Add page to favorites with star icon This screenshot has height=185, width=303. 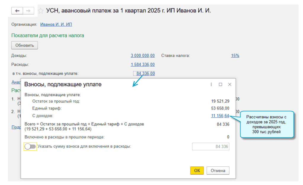tap(41, 11)
